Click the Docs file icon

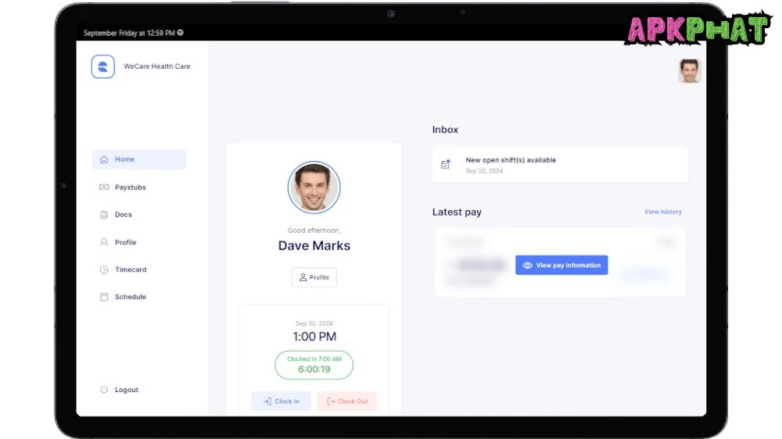click(x=104, y=215)
